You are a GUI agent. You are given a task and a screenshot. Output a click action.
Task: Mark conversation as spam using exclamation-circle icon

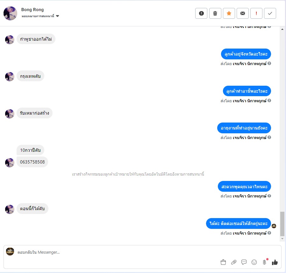click(201, 13)
